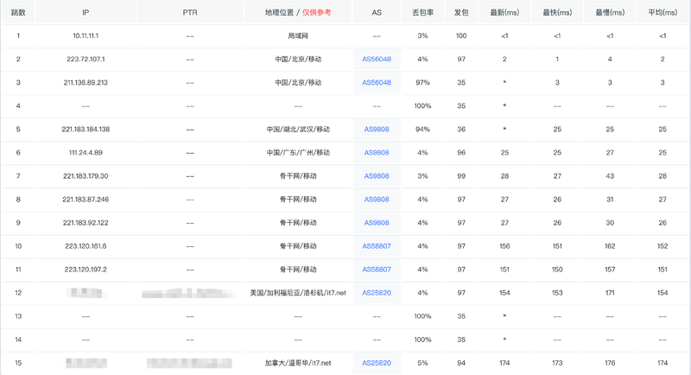Viewport: 691px width, 375px height.
Task: Select IP address 223.120.197.2
Action: [x=86, y=270]
